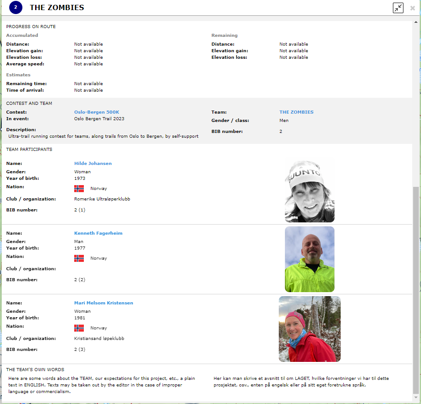Click 'Kristiansand løpeklubb' club text
Image resolution: width=421 pixels, height=404 pixels.
[x=99, y=339]
